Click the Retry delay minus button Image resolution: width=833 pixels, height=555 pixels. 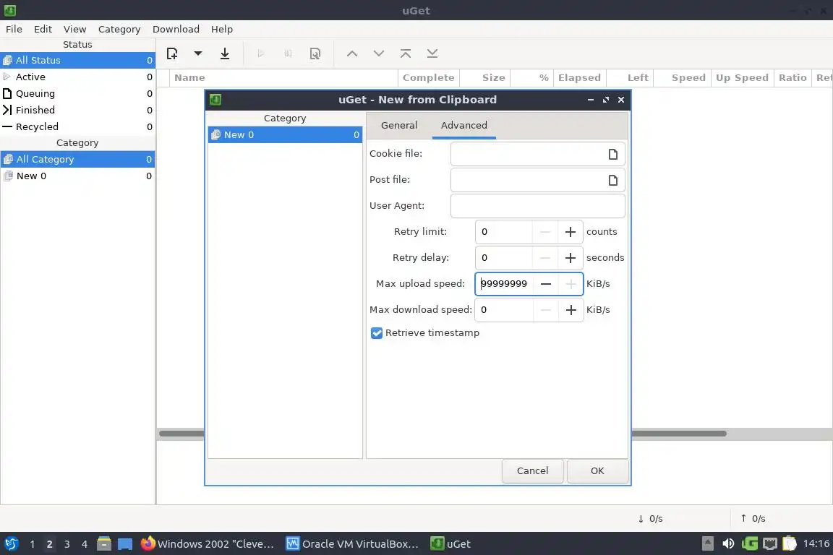coord(545,258)
